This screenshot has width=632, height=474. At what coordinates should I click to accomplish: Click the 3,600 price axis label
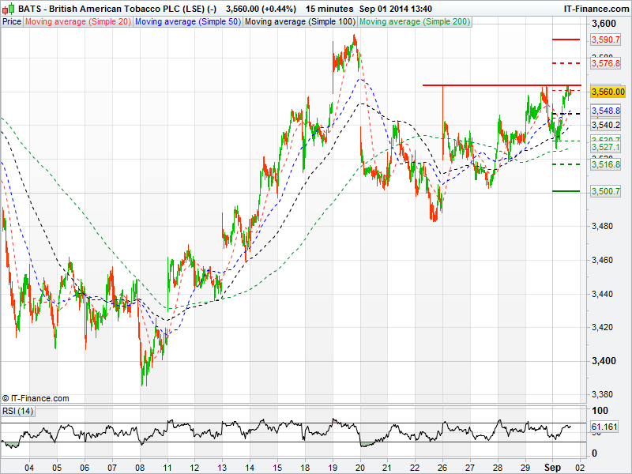point(604,24)
